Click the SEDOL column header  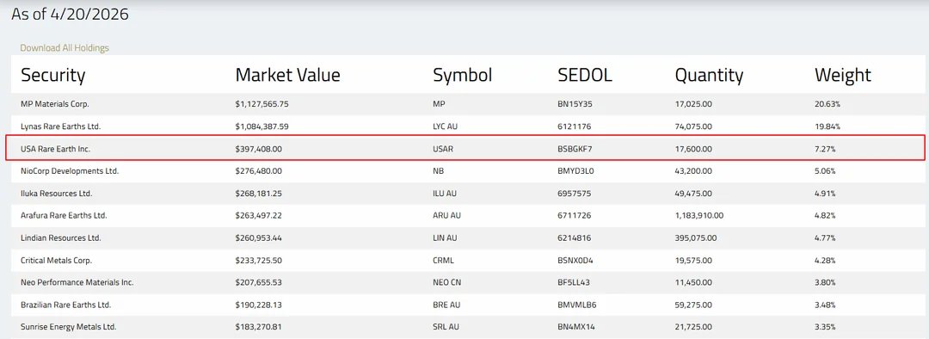point(585,75)
